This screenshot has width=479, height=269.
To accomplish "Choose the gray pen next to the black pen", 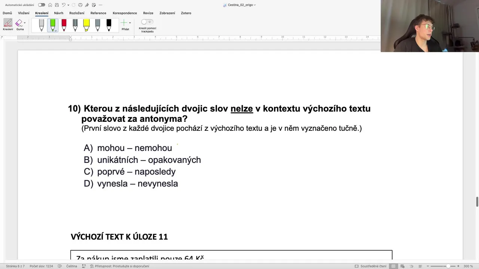I will [98, 25].
